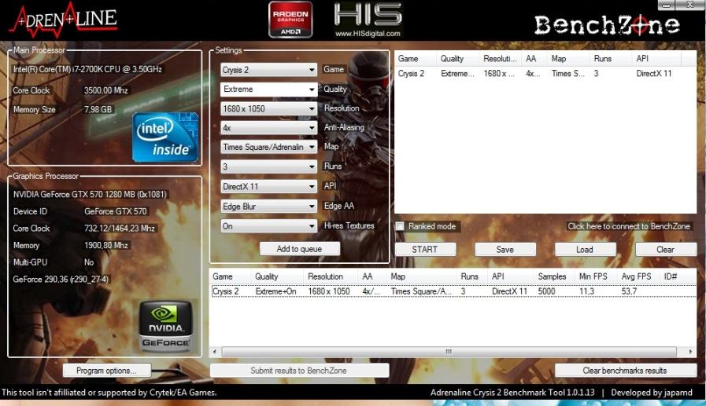
Task: Open the Quality dropdown set to Extreme
Action: (268, 90)
